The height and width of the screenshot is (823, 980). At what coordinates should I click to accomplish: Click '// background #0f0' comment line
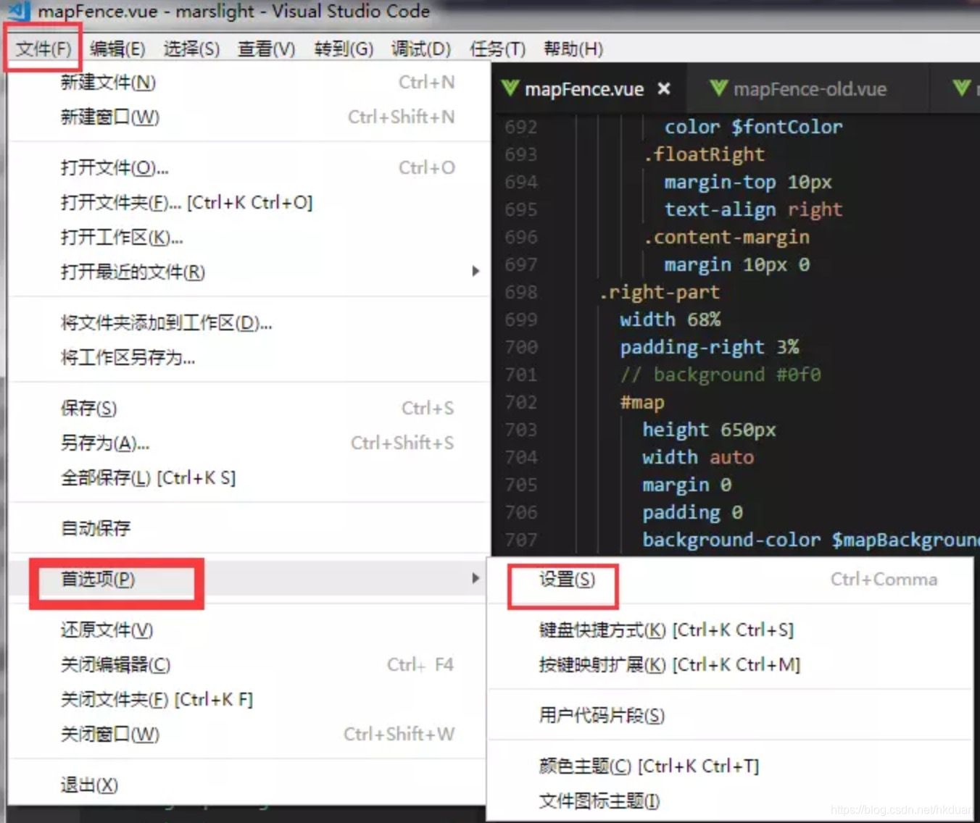click(721, 375)
